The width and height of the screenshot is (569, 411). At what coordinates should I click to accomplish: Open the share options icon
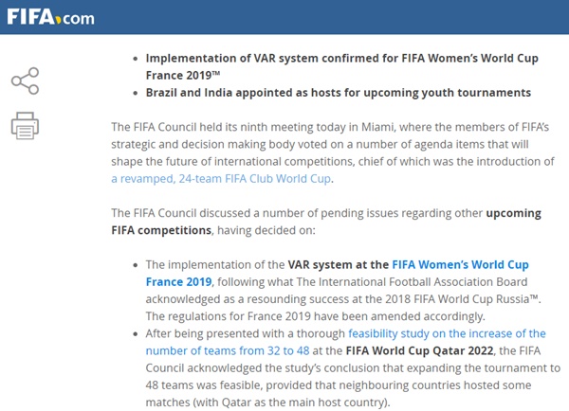pos(25,80)
